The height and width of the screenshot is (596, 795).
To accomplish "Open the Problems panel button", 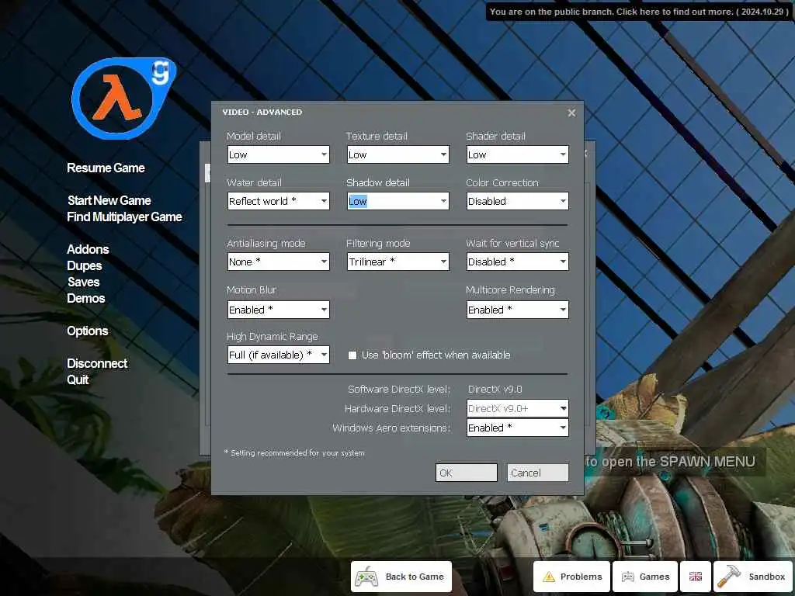I will pos(572,577).
